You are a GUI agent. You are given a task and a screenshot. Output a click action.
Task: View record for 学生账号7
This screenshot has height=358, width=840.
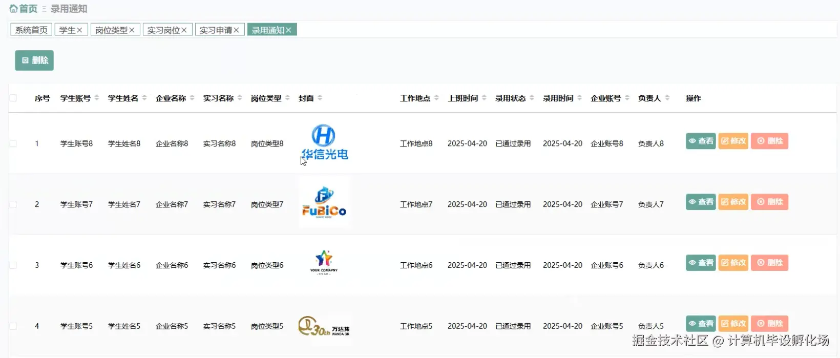tap(701, 202)
